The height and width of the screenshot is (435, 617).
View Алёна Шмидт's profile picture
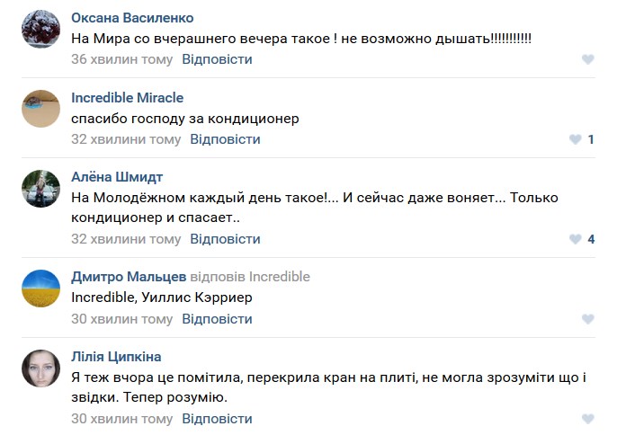(x=40, y=189)
